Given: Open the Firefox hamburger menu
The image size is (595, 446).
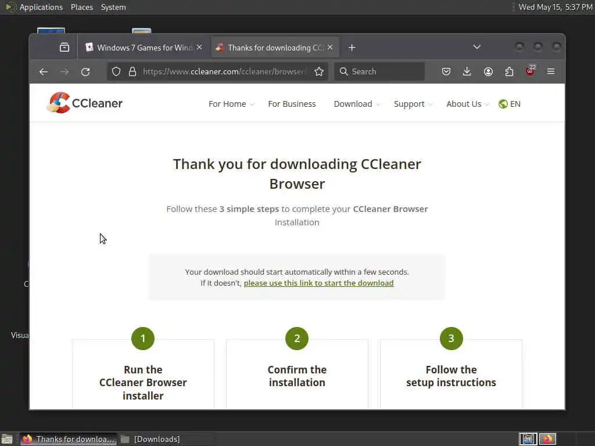Looking at the screenshot, I should pos(551,71).
